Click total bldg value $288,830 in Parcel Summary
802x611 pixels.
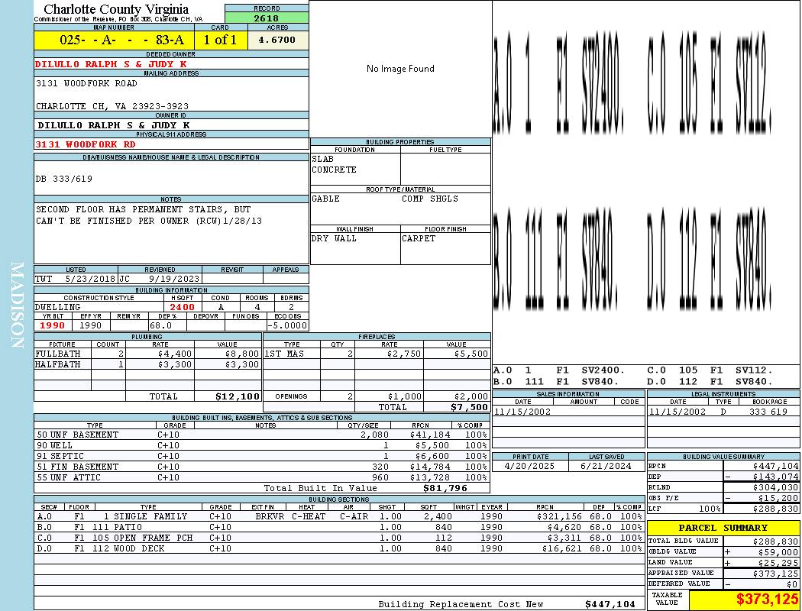[x=775, y=541]
